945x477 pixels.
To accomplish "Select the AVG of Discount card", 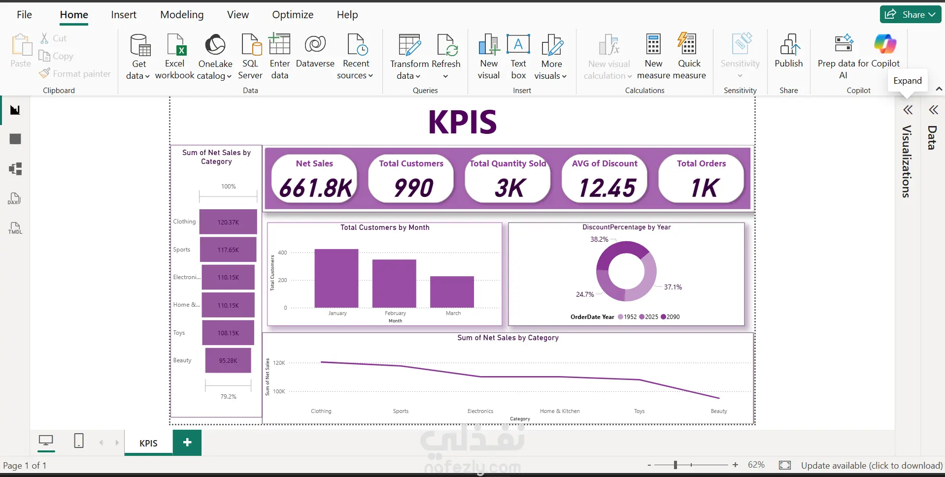I will (605, 178).
